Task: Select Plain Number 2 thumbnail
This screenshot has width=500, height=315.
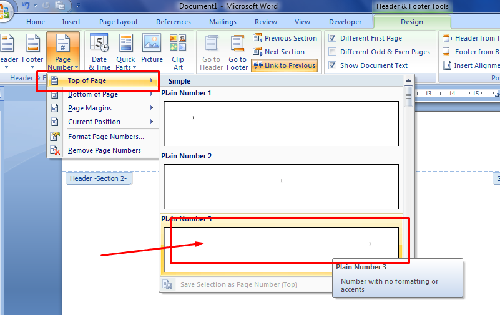Action: 281,187
